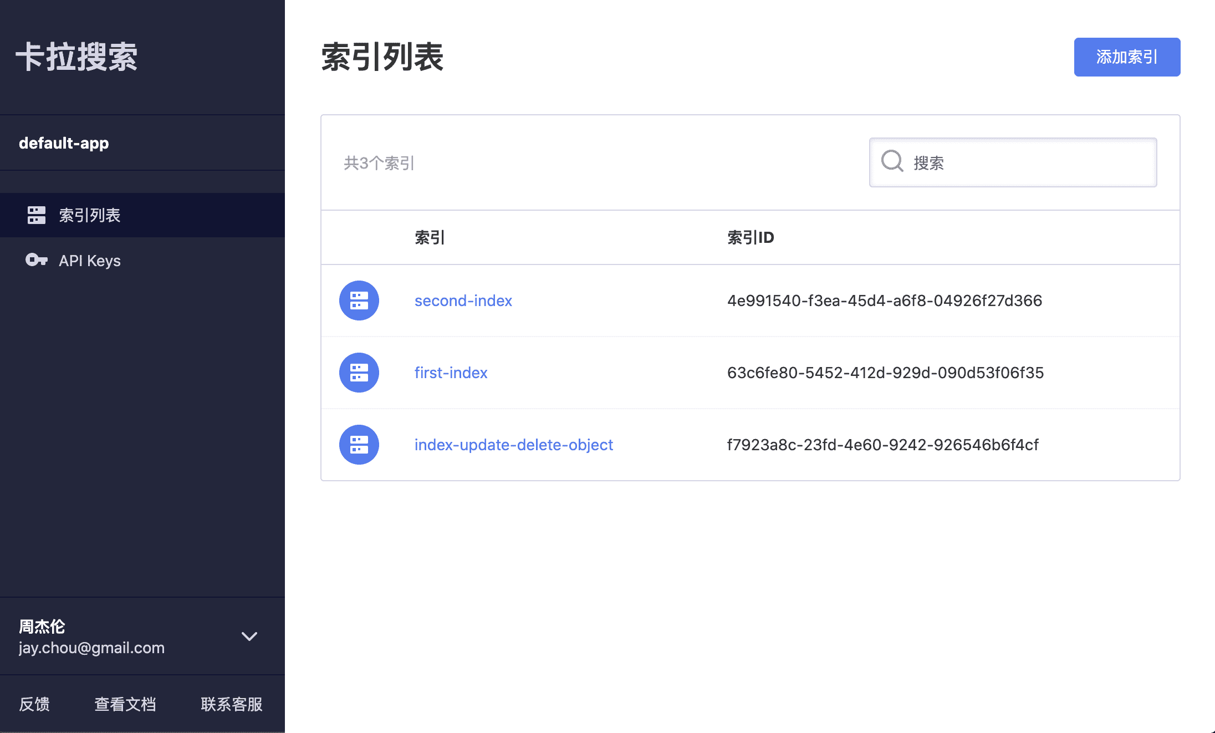
Task: Open the first-index link
Action: pyautogui.click(x=451, y=373)
